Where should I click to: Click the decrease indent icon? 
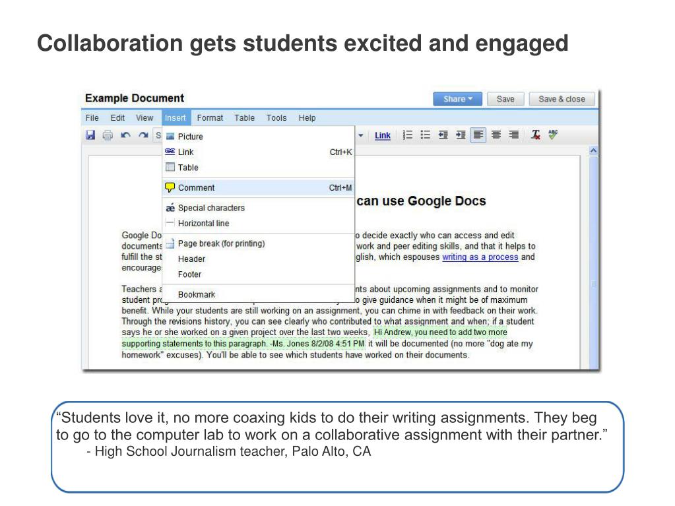point(443,135)
